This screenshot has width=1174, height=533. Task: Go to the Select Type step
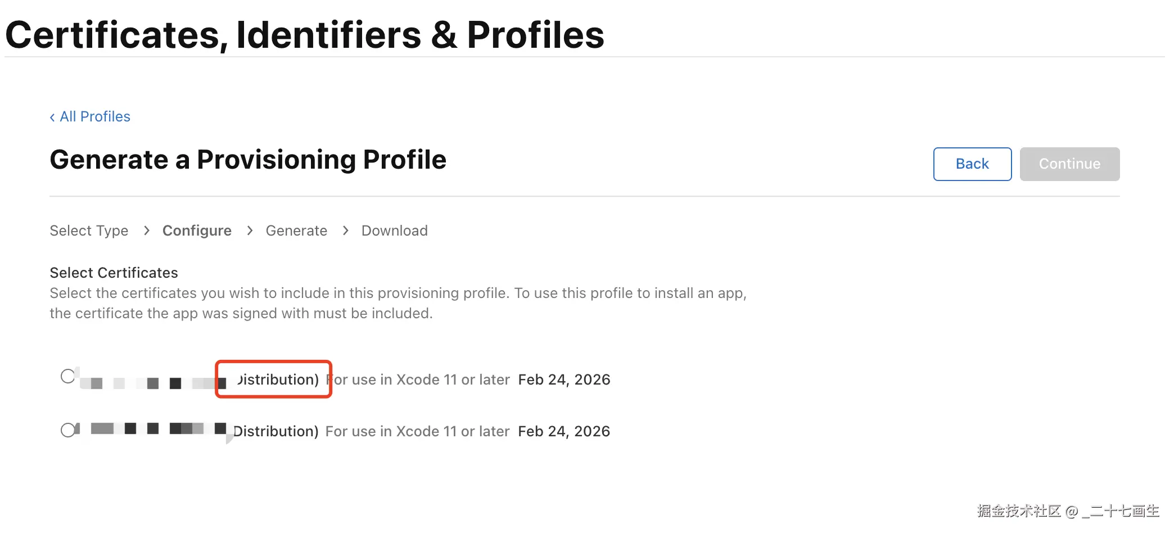(89, 231)
